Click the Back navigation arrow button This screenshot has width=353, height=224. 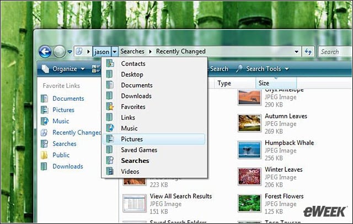coord(45,51)
